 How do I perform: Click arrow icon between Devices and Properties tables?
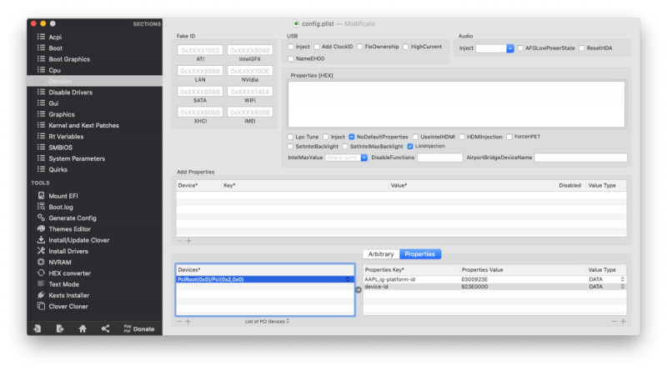pyautogui.click(x=359, y=290)
